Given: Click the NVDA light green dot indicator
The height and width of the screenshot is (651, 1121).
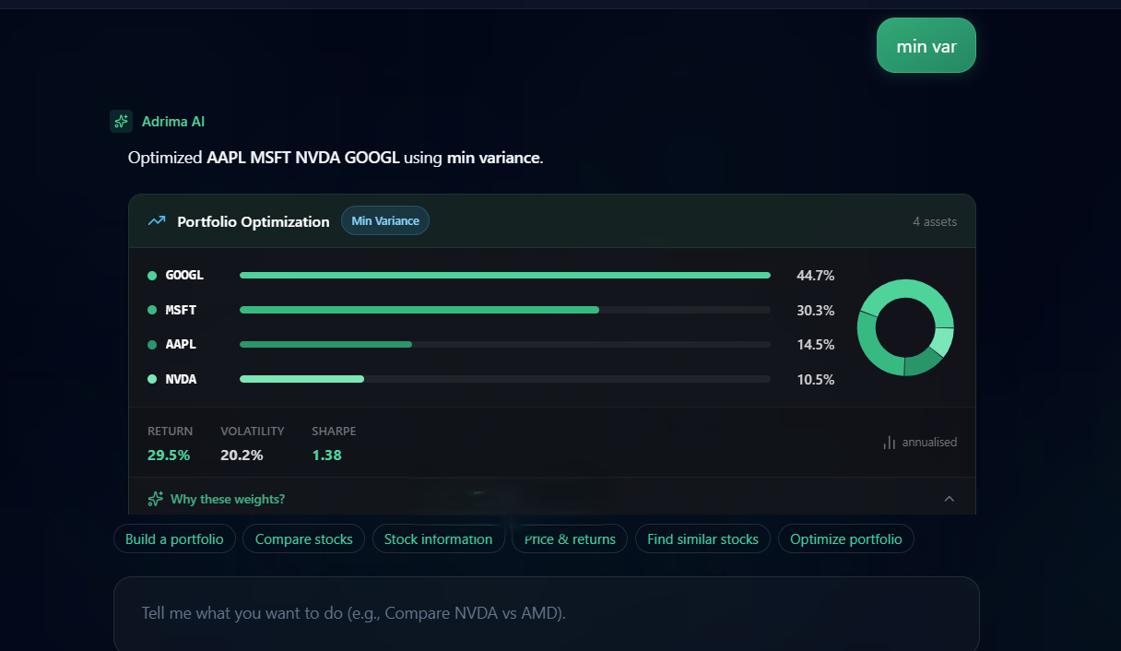Looking at the screenshot, I should coord(152,379).
